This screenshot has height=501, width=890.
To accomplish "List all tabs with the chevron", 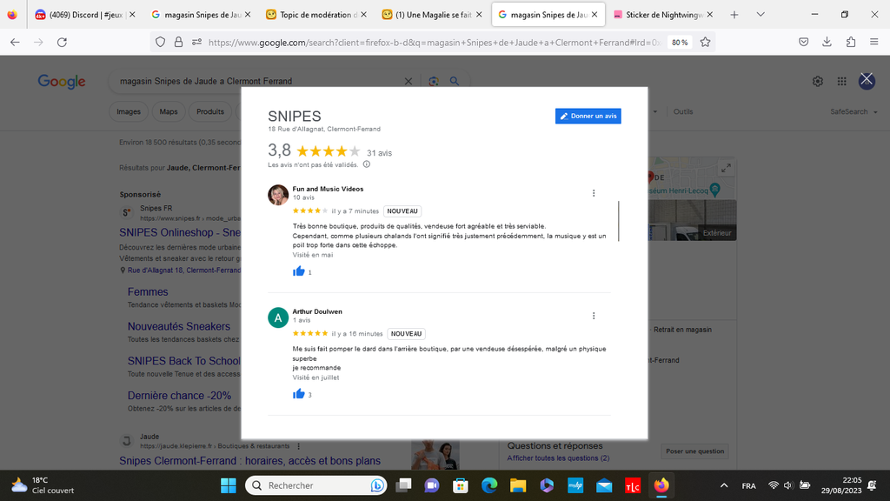I will coord(760,15).
